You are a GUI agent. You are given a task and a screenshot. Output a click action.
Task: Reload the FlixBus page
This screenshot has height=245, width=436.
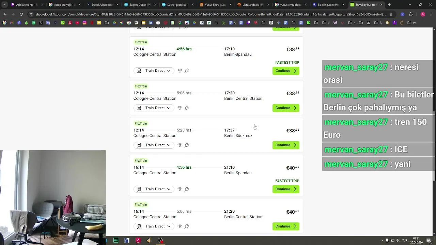click(21, 14)
